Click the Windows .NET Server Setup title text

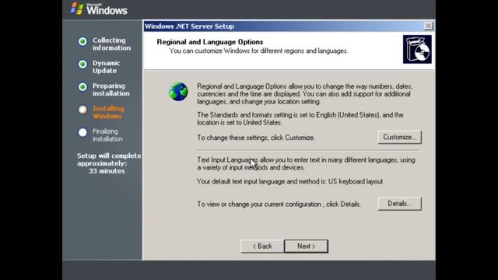[x=189, y=26]
